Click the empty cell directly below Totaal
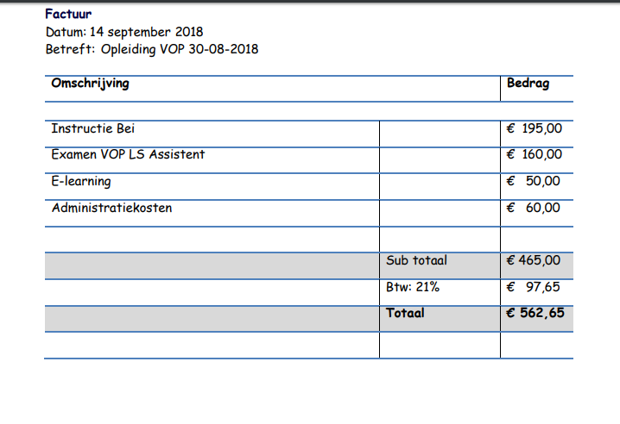The width and height of the screenshot is (620, 424). [x=439, y=345]
